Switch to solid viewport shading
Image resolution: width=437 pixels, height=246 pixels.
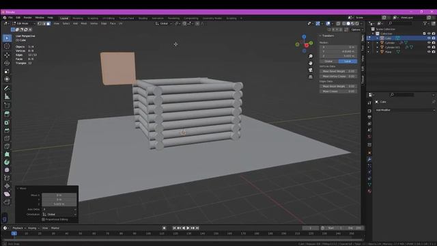pos(348,24)
